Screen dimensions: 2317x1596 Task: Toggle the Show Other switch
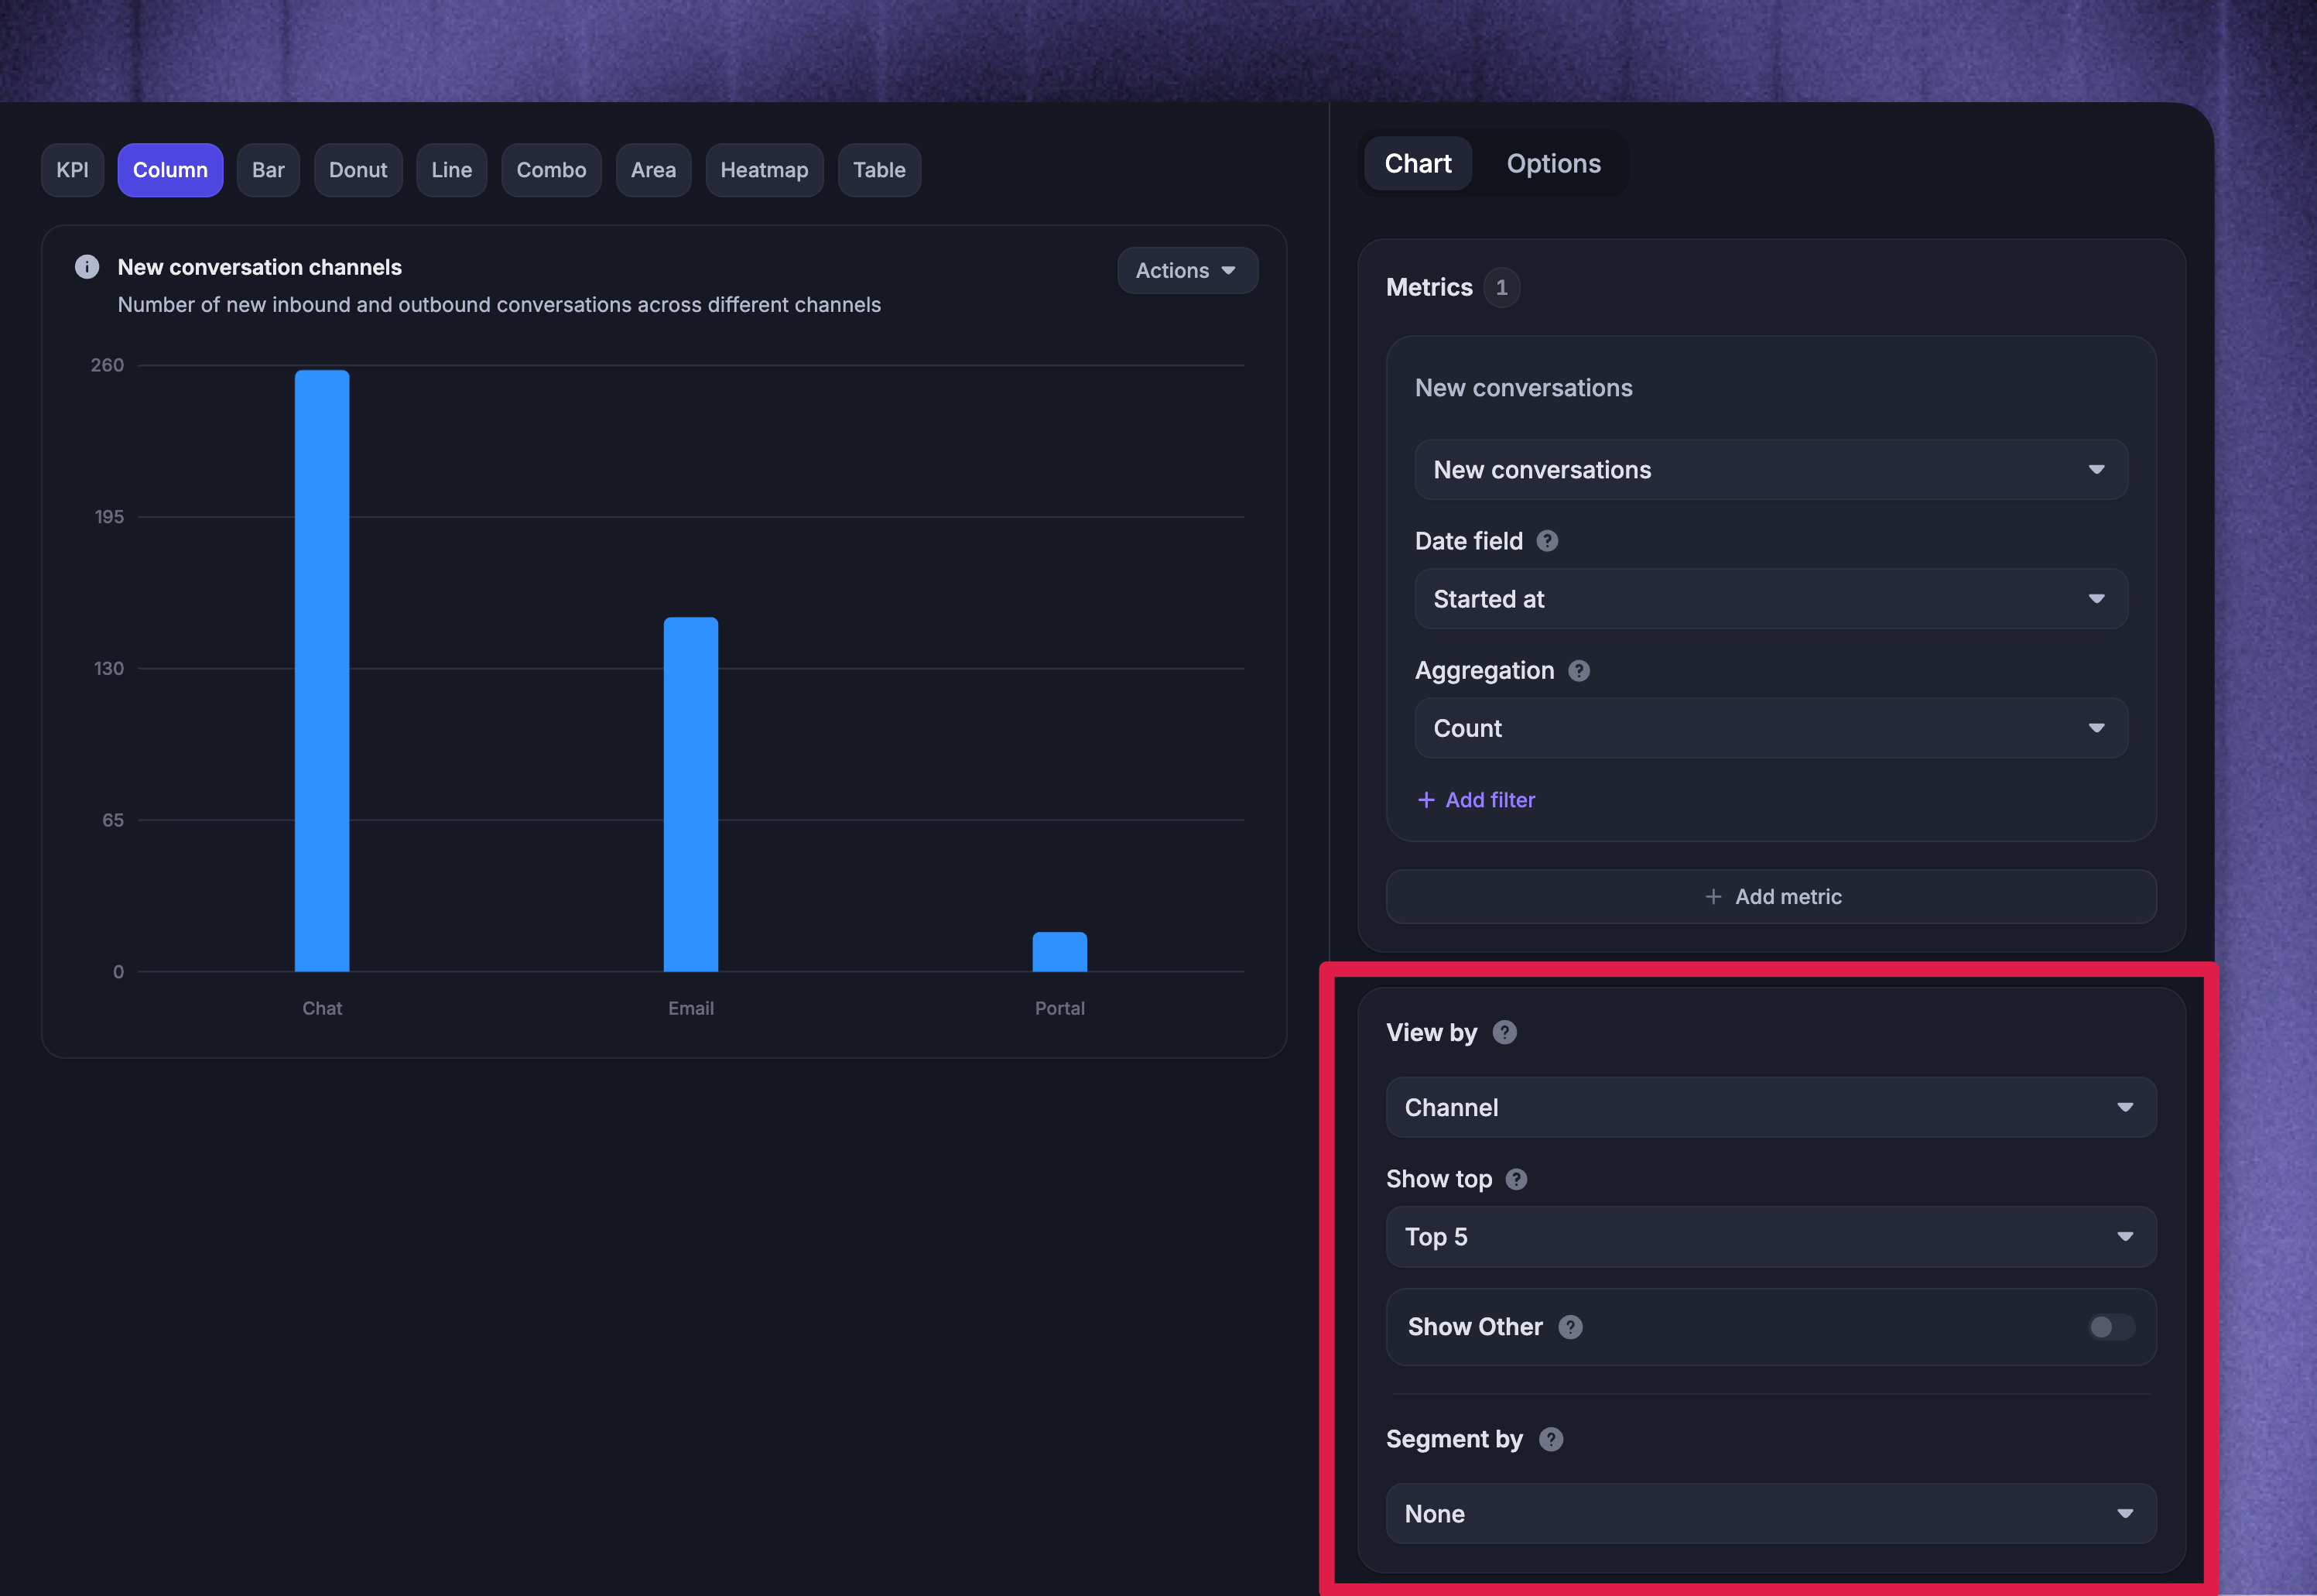coord(2111,1327)
